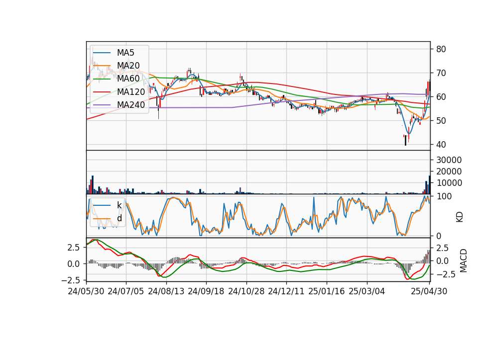Click the price axis value 70
This screenshot has height=343, width=478.
tap(441, 73)
